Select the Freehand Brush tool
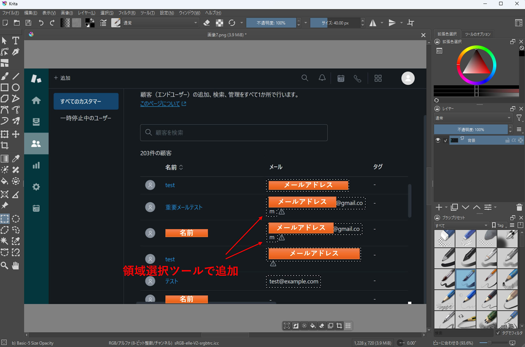 4,76
